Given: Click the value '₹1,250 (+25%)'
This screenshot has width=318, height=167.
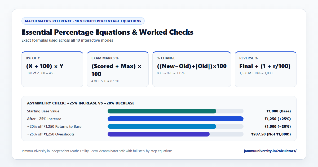Looking at the screenshot, I should (277, 119).
